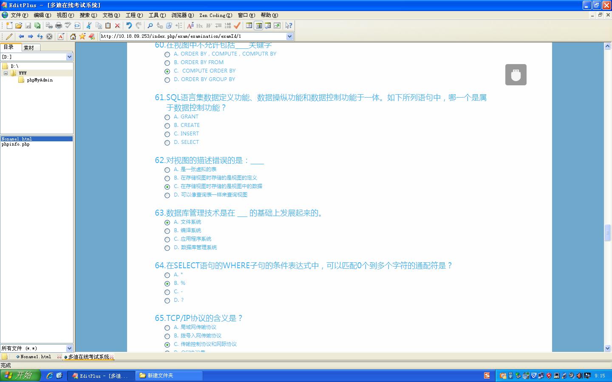The height and width of the screenshot is (382, 612).
Task: Click the vertical scrollbar thumb
Action: [608, 233]
